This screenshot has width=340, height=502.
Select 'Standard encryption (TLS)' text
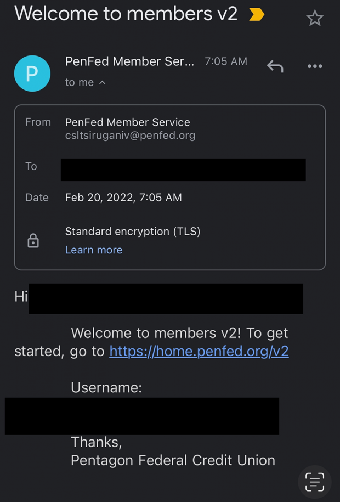point(132,232)
